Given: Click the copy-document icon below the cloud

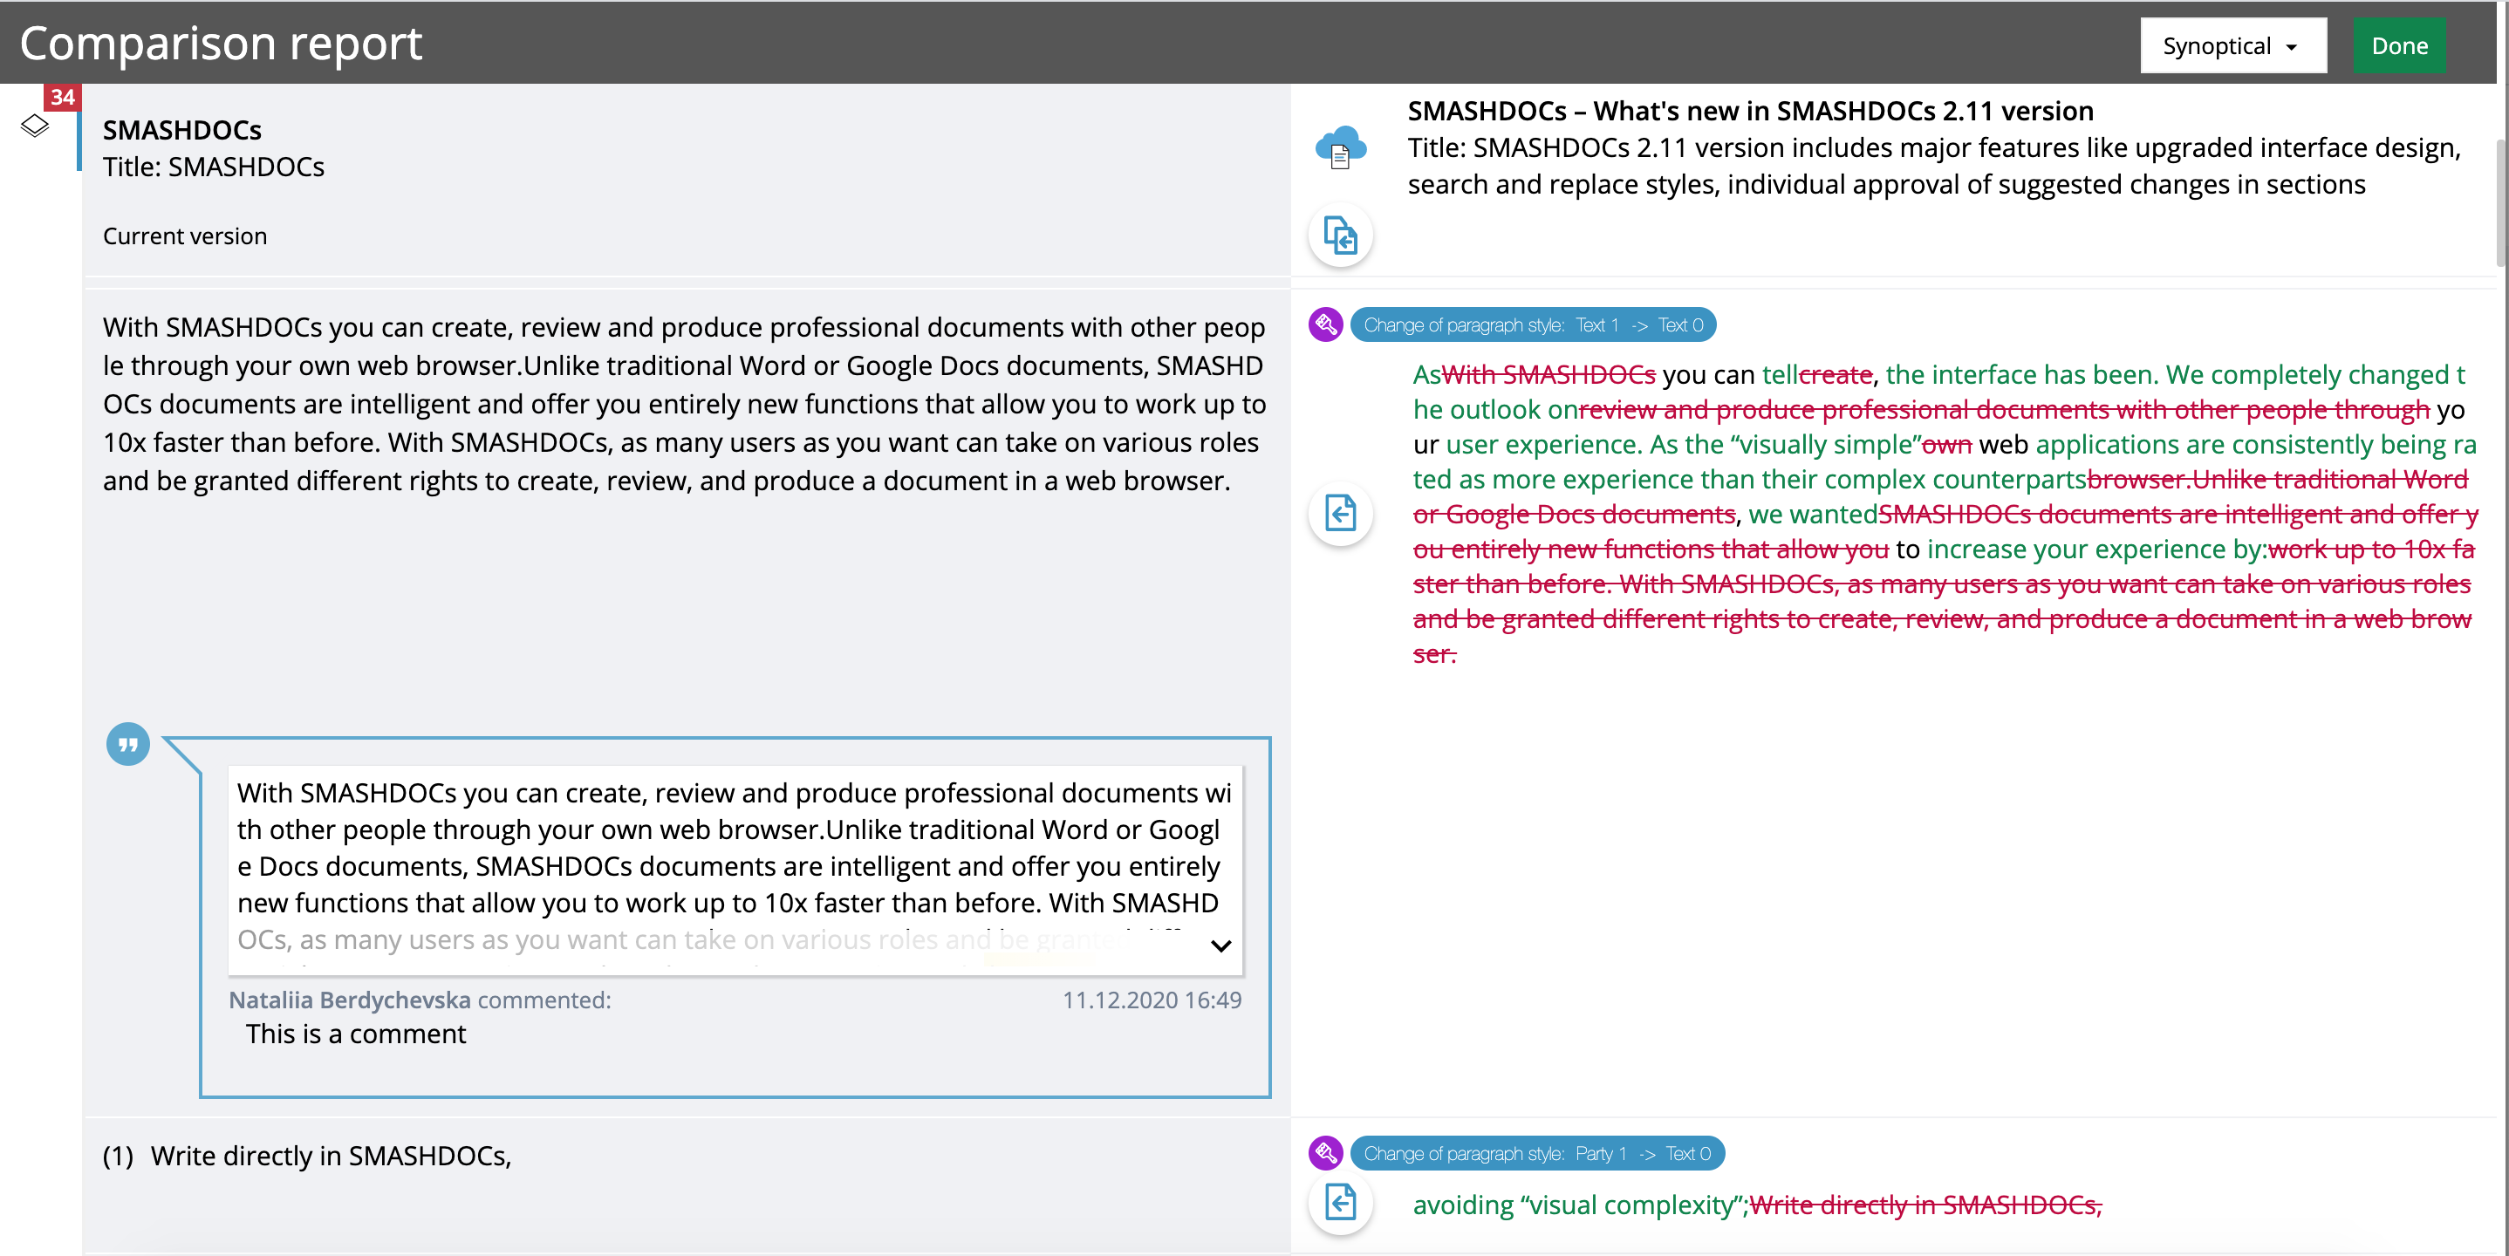Looking at the screenshot, I should tap(1341, 235).
